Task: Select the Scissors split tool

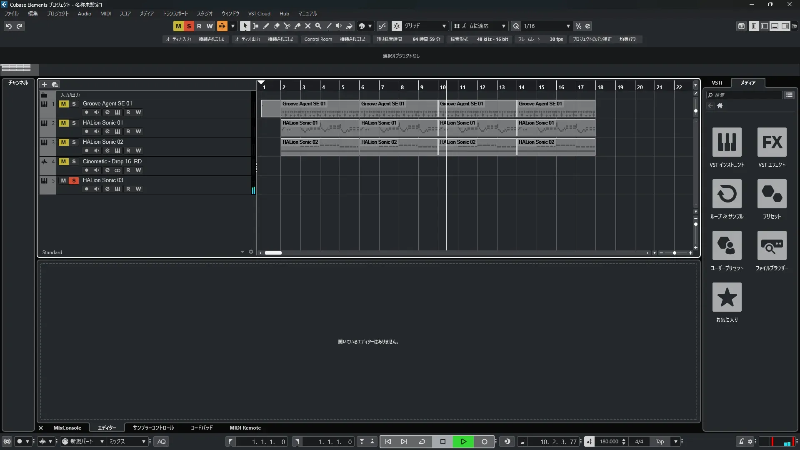Action: (287, 26)
